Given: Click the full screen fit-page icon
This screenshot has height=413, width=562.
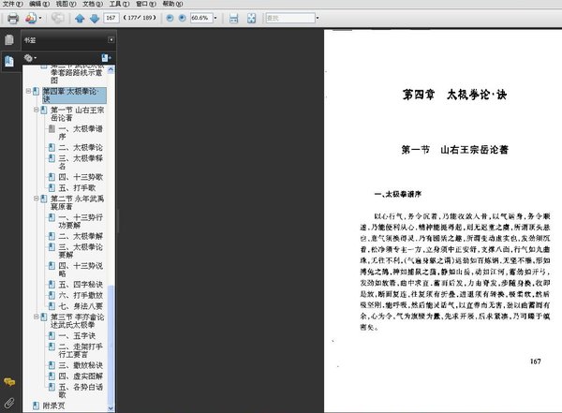Looking at the screenshot, I should [252, 18].
